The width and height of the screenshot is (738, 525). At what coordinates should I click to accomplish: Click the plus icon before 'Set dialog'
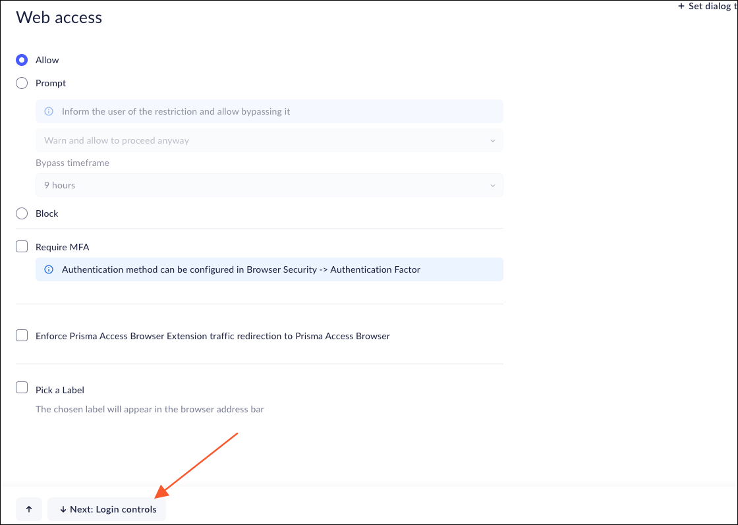pyautogui.click(x=681, y=7)
